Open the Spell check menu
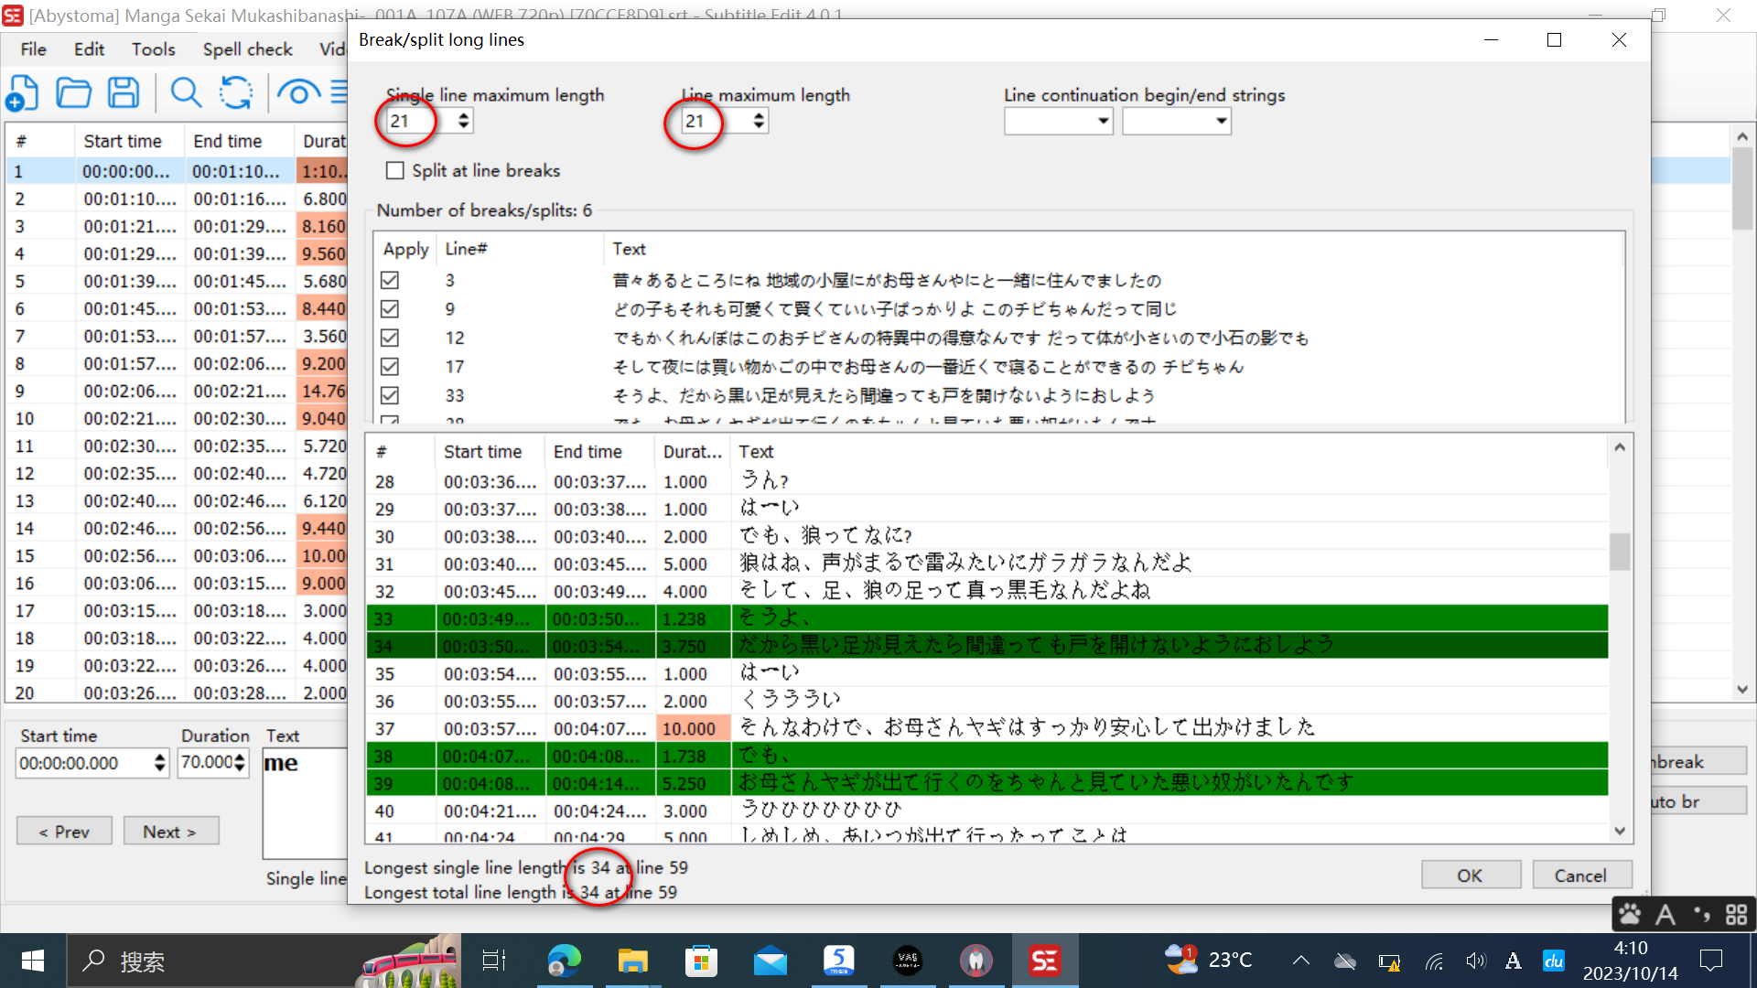This screenshot has width=1757, height=988. click(x=247, y=49)
